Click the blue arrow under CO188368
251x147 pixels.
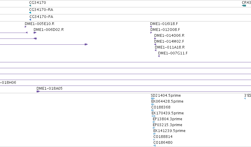tap(153, 110)
